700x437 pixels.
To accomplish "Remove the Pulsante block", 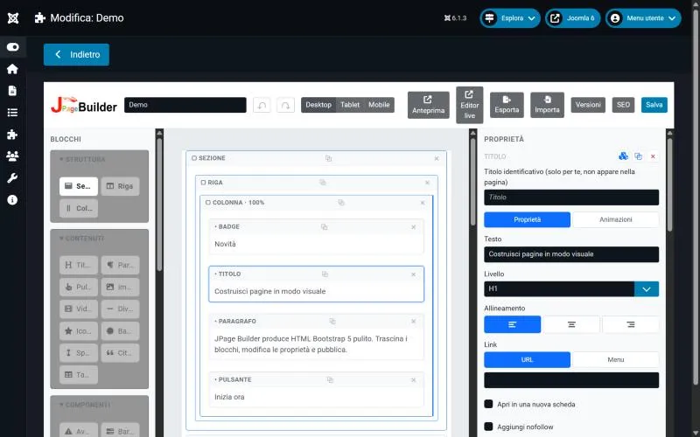I will pyautogui.click(x=413, y=380).
